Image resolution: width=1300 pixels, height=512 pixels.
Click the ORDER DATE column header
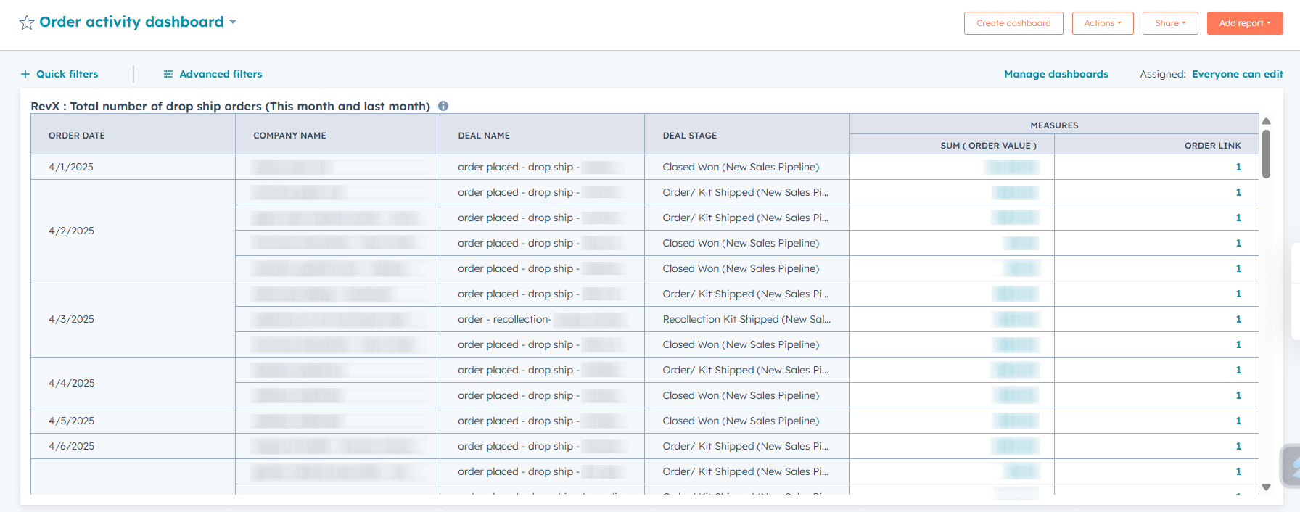pyautogui.click(x=133, y=134)
